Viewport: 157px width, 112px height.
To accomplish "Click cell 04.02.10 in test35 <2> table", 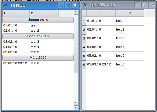I will click(101, 47).
